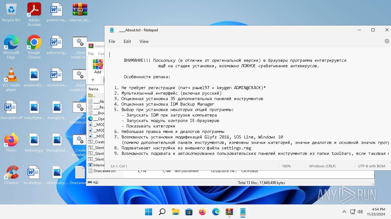391x219 pixels.
Task: Select the itemspalm.rtf desktop file
Action: [x=11, y=110]
